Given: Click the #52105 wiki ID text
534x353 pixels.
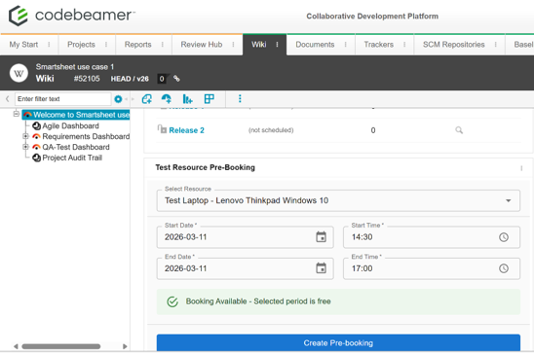Looking at the screenshot, I should (87, 79).
